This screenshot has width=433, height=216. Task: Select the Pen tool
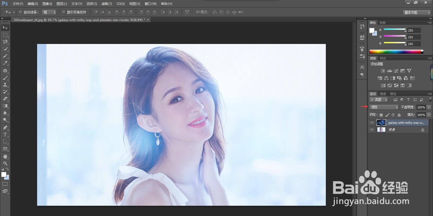[x=5, y=128]
